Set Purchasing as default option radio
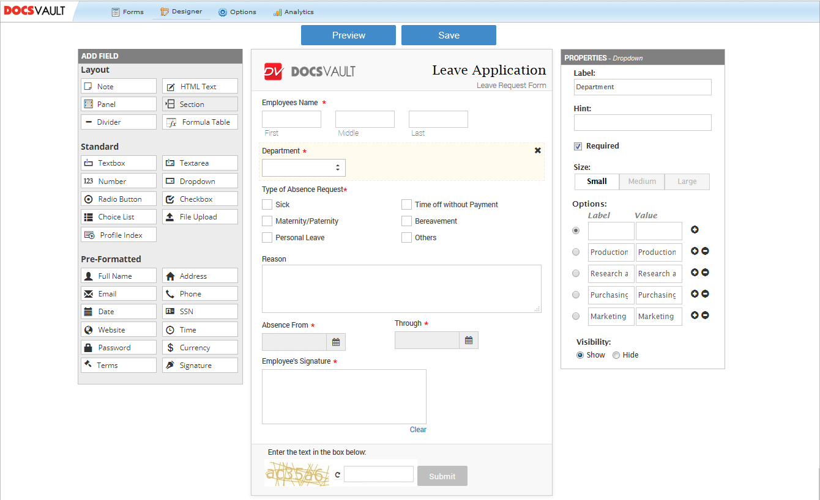 pyautogui.click(x=576, y=295)
